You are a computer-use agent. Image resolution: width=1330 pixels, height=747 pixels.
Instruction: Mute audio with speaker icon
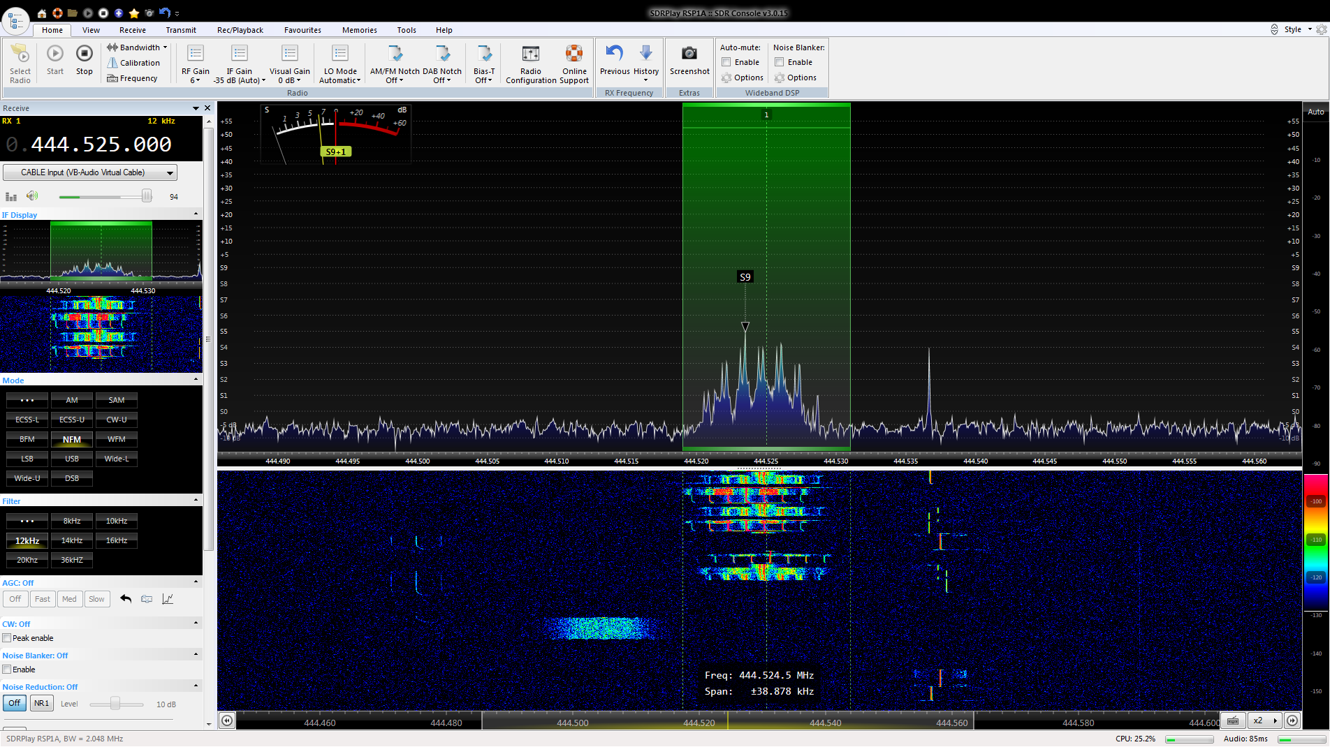(32, 196)
